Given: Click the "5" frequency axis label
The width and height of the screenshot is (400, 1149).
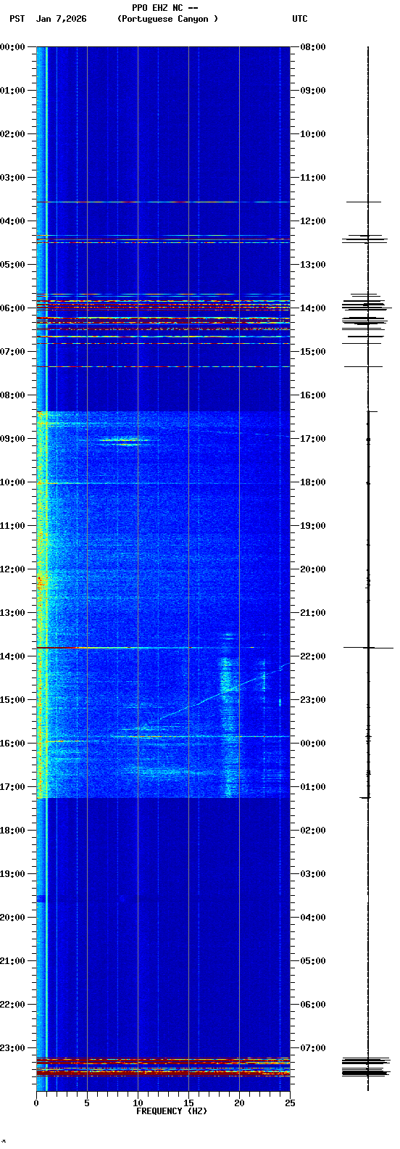Looking at the screenshot, I should click(87, 1103).
